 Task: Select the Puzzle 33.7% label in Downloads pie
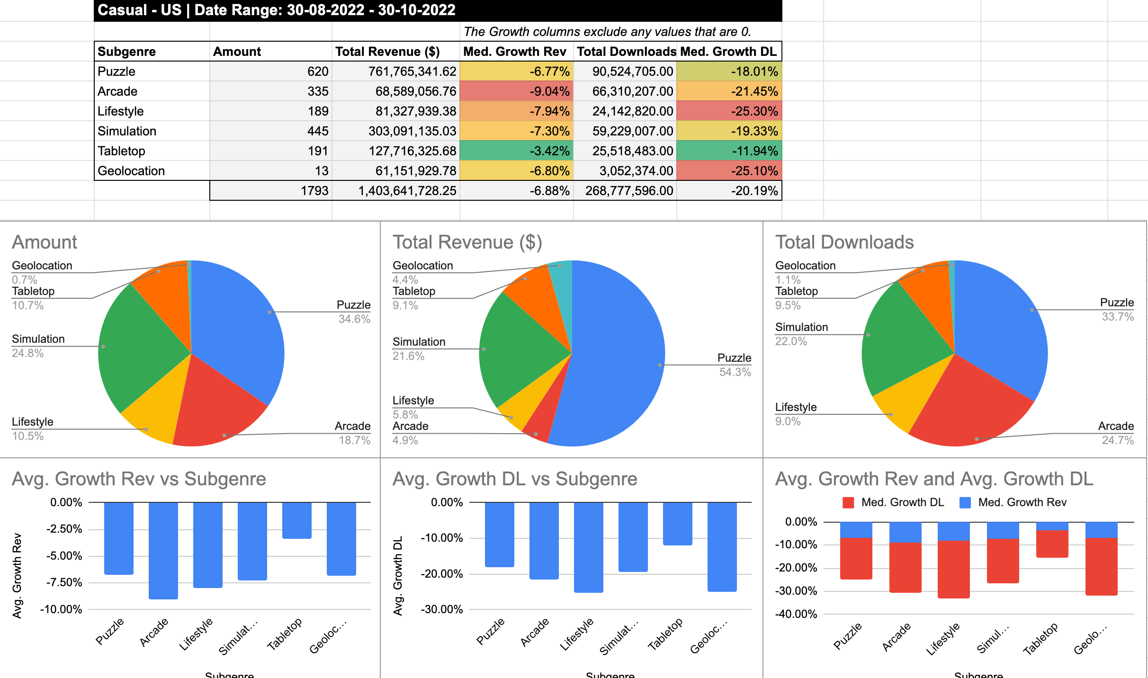coord(1117,310)
